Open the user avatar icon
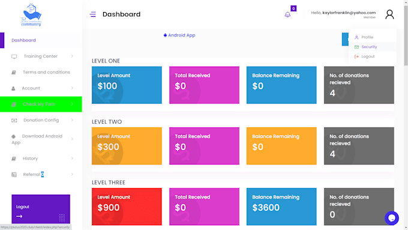408x230 pixels. [389, 14]
